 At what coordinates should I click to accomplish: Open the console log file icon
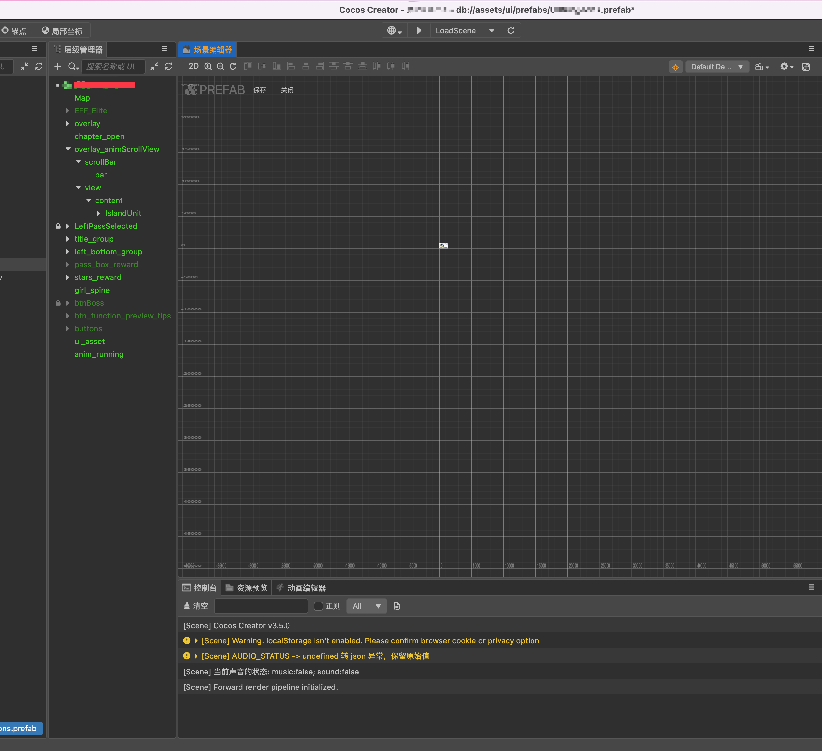397,606
